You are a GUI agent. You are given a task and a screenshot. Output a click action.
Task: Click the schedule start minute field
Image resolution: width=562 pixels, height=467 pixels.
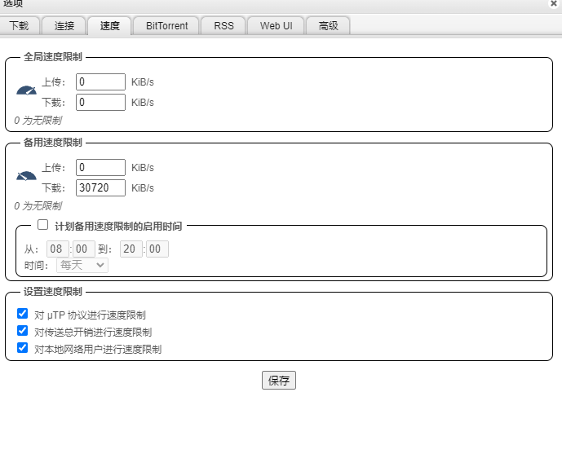click(x=84, y=249)
